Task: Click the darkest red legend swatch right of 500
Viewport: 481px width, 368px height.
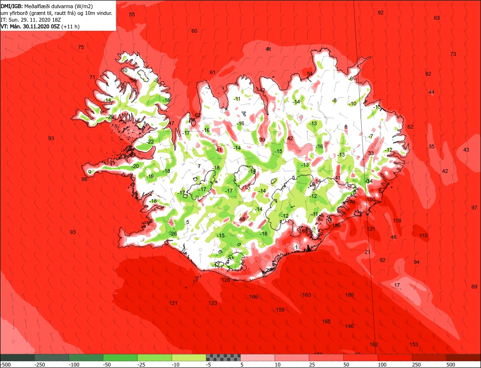Action: point(464,357)
